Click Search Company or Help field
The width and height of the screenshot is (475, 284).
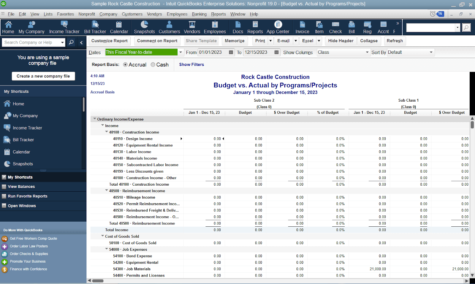(x=31, y=42)
